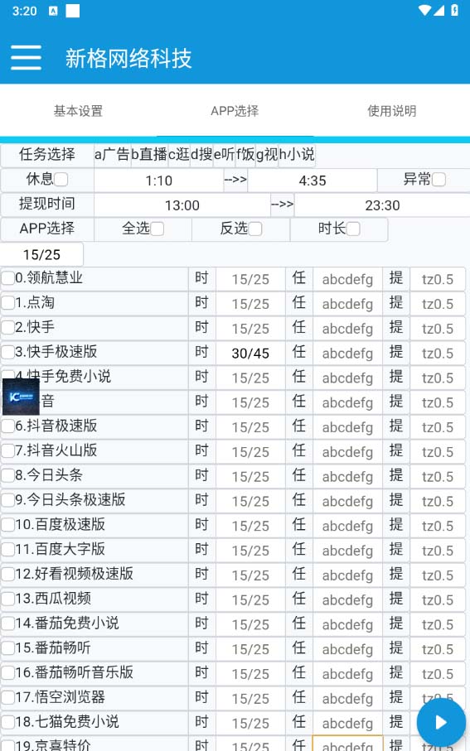Tap the blue play start button
Image resolution: width=470 pixels, height=751 pixels.
tap(441, 723)
